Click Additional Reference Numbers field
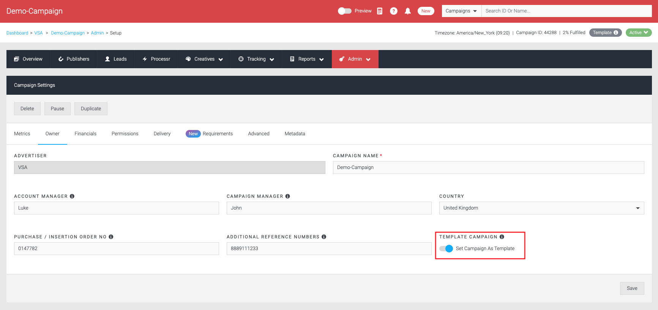 329,249
